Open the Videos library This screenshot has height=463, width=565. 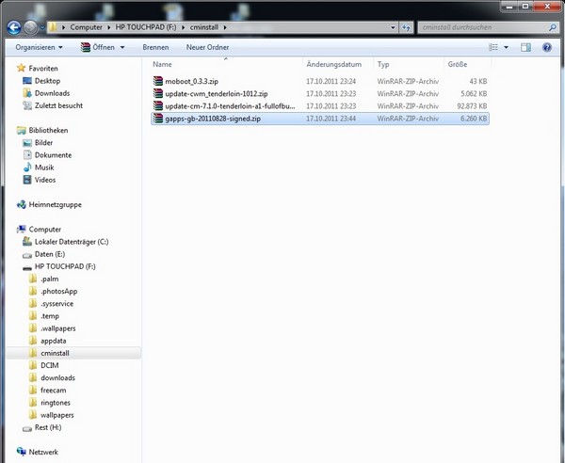[x=45, y=180]
